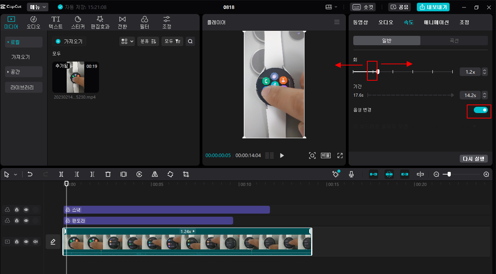Click the player focus scan icon
Viewport: 496px width, 274px height.
(x=312, y=156)
